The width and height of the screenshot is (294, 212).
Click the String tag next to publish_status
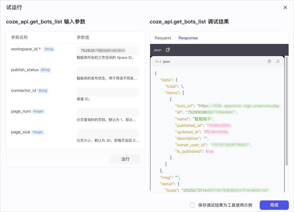coord(45,70)
